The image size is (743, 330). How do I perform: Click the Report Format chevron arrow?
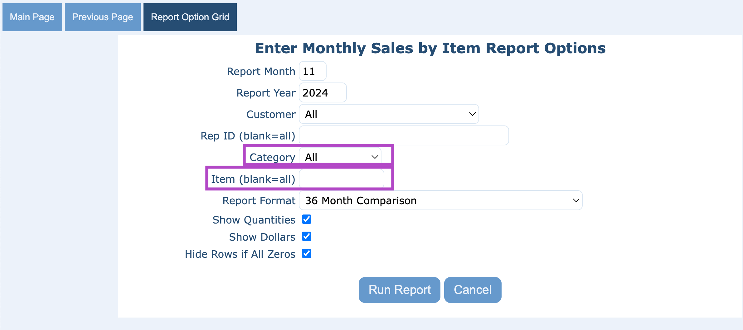[x=576, y=200]
